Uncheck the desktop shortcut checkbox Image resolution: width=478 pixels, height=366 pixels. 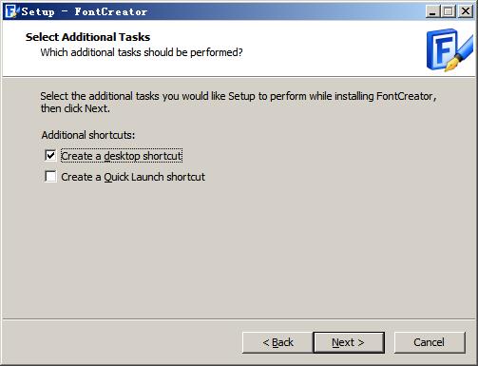coord(50,156)
